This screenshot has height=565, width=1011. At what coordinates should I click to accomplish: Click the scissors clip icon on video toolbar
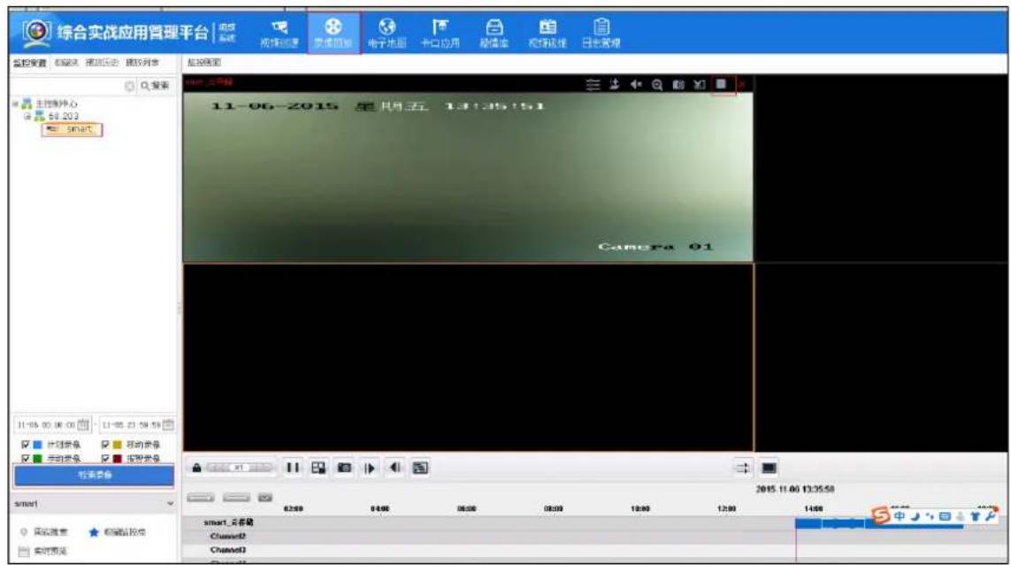[x=700, y=84]
